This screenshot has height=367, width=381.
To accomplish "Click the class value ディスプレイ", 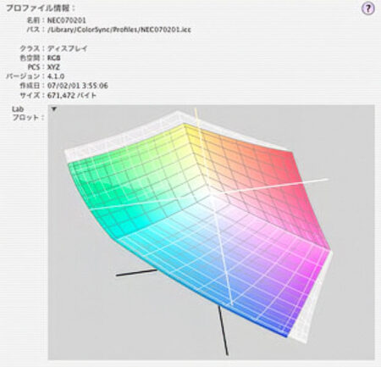I will [68, 48].
